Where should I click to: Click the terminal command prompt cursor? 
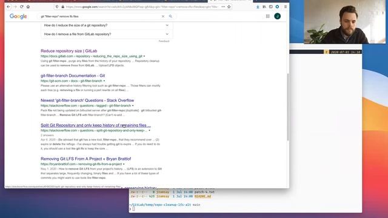[x=133, y=209]
